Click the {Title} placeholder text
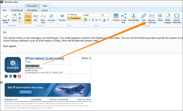183x111 pixels. pos(28,62)
